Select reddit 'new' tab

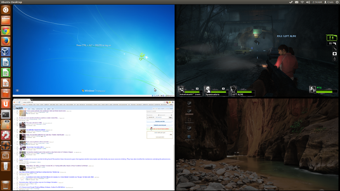tap(29, 109)
